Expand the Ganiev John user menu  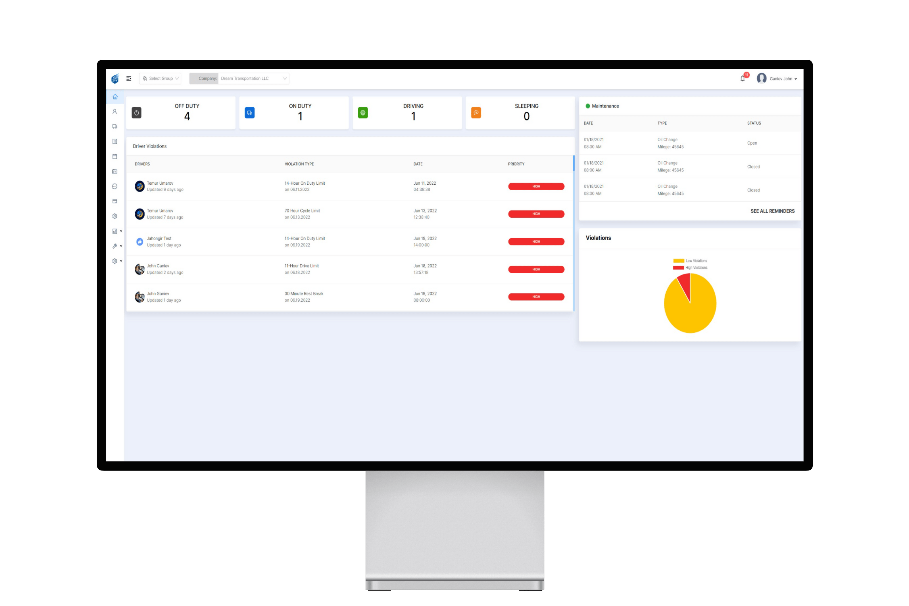tap(777, 78)
